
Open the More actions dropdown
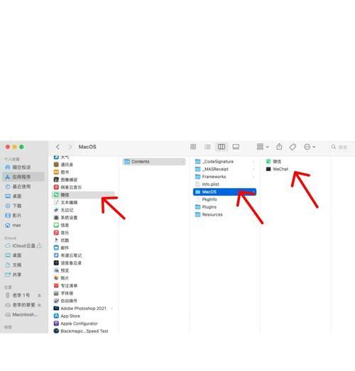coord(310,147)
